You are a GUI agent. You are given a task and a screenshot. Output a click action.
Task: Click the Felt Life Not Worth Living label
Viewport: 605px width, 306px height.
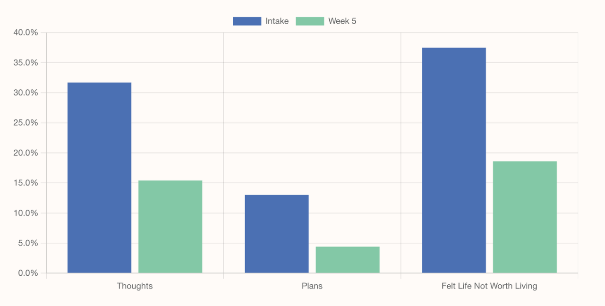point(489,286)
